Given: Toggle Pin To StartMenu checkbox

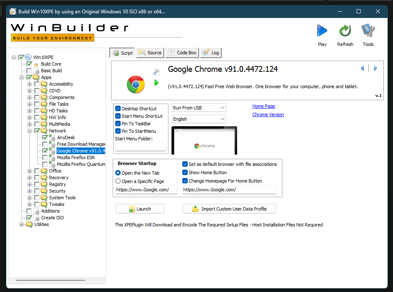Looking at the screenshot, I should (118, 131).
